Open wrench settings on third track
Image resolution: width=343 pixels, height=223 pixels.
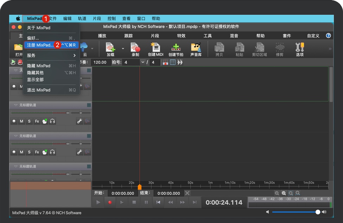click(80, 152)
